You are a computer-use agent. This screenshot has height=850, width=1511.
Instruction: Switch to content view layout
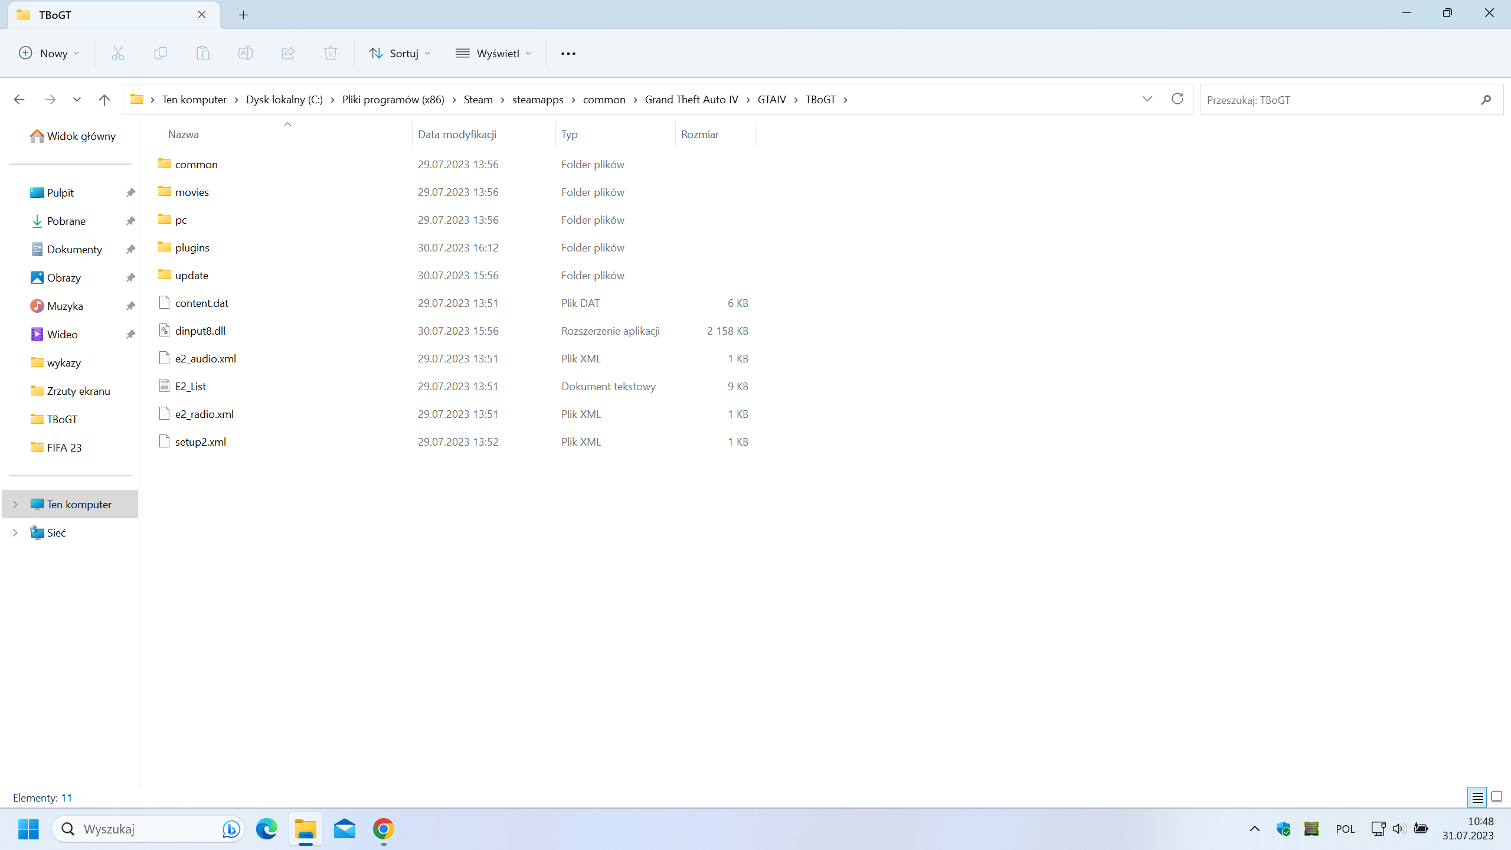click(1497, 797)
